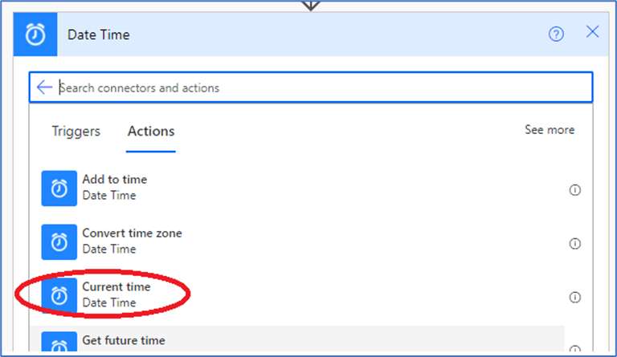Pick the Current time action
617x357 pixels.
point(116,287)
